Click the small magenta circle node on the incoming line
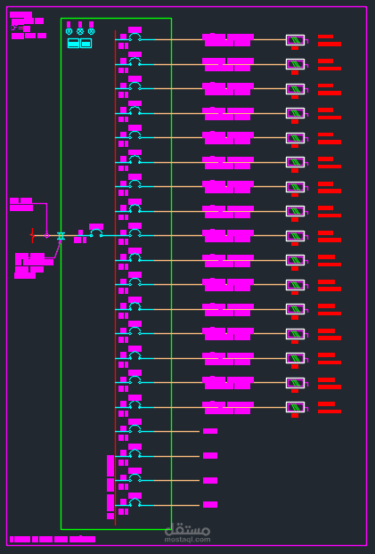This screenshot has height=554, width=375. click(x=46, y=235)
